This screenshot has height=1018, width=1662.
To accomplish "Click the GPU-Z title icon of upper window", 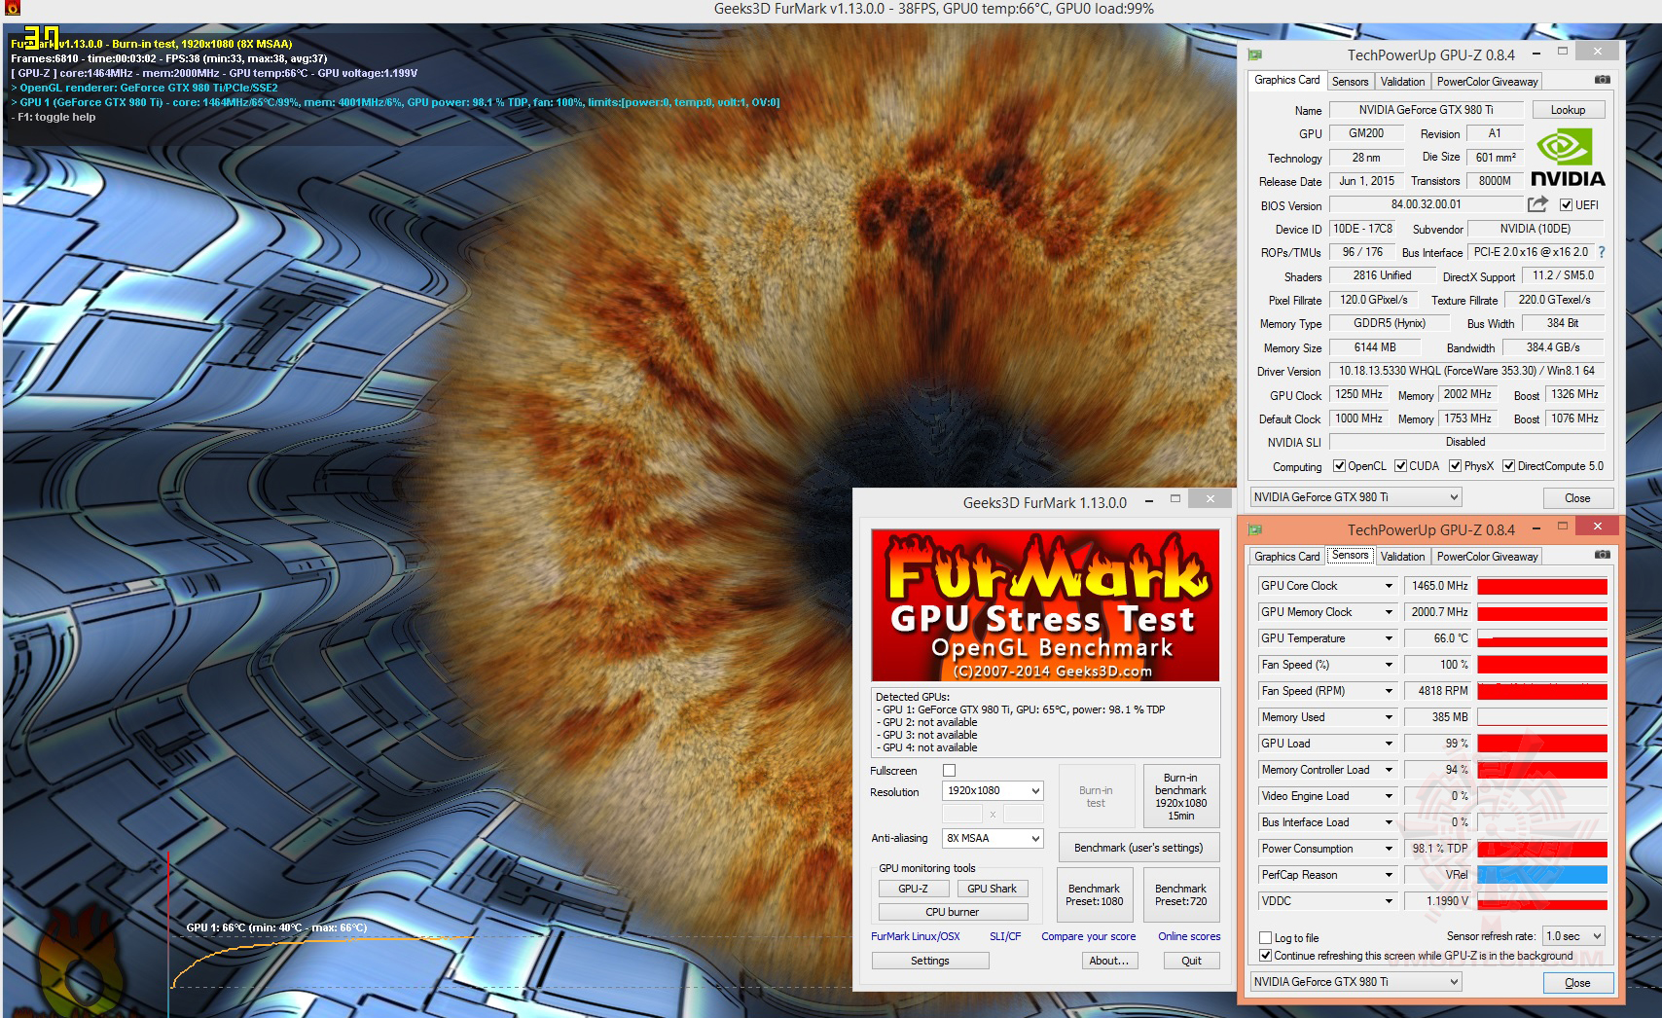I will coord(1255,55).
